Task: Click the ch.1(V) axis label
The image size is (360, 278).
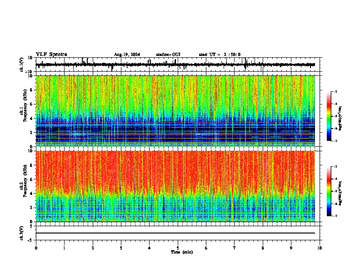Action: tap(22, 65)
